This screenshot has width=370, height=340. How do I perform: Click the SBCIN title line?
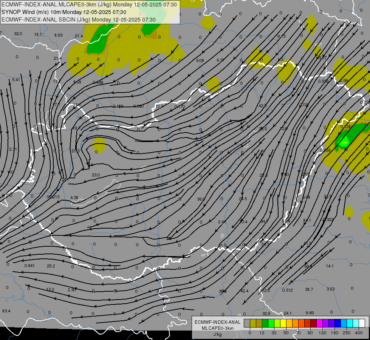click(78, 20)
